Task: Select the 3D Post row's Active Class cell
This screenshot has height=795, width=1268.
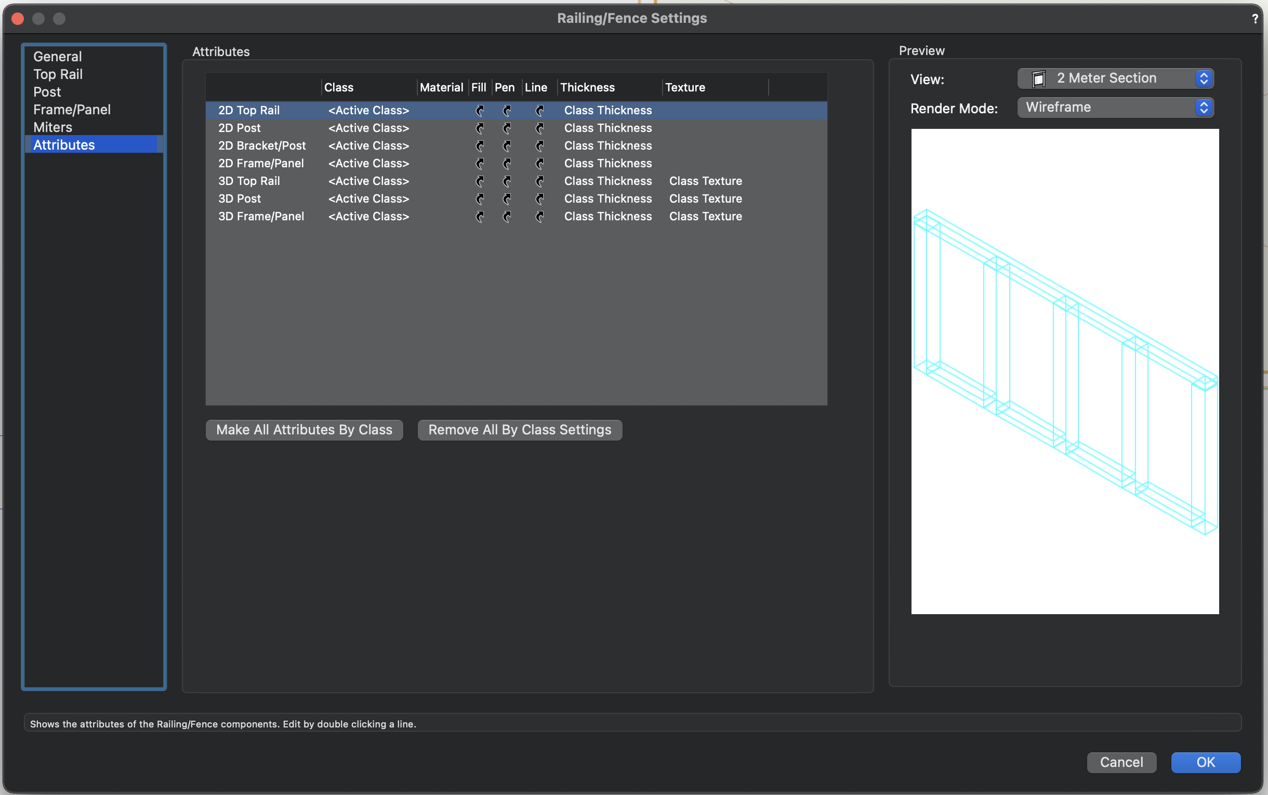Action: 368,198
